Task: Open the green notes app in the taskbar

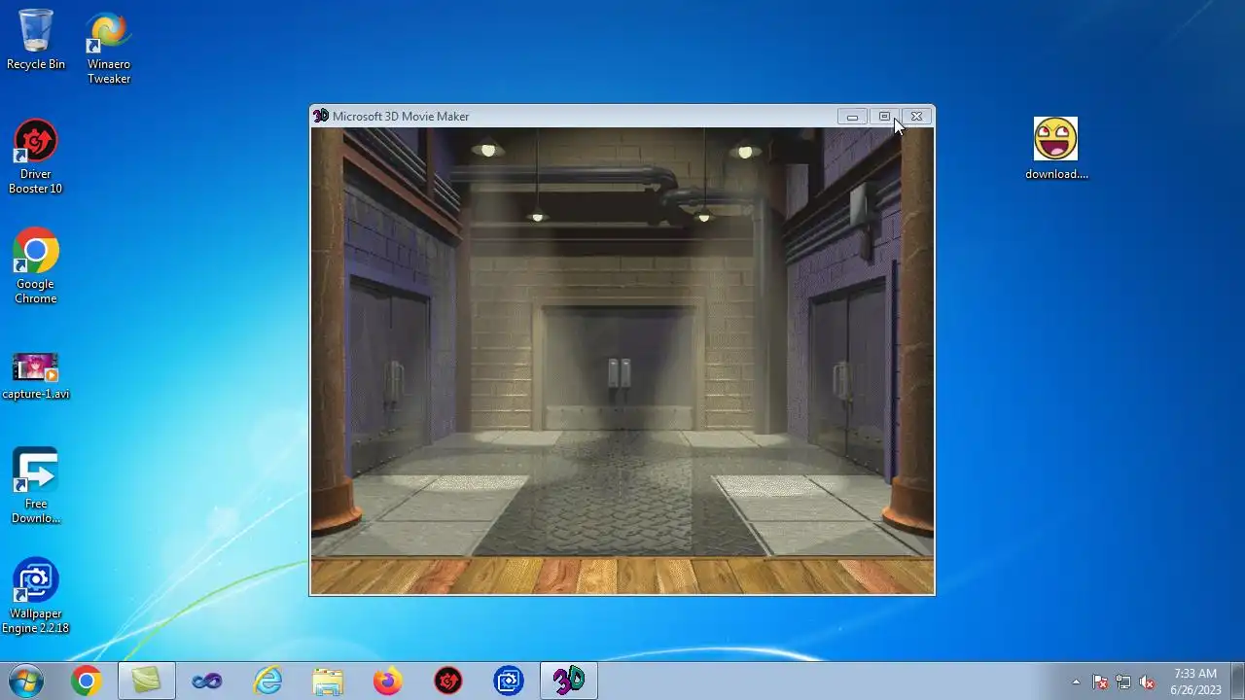Action: 147,682
